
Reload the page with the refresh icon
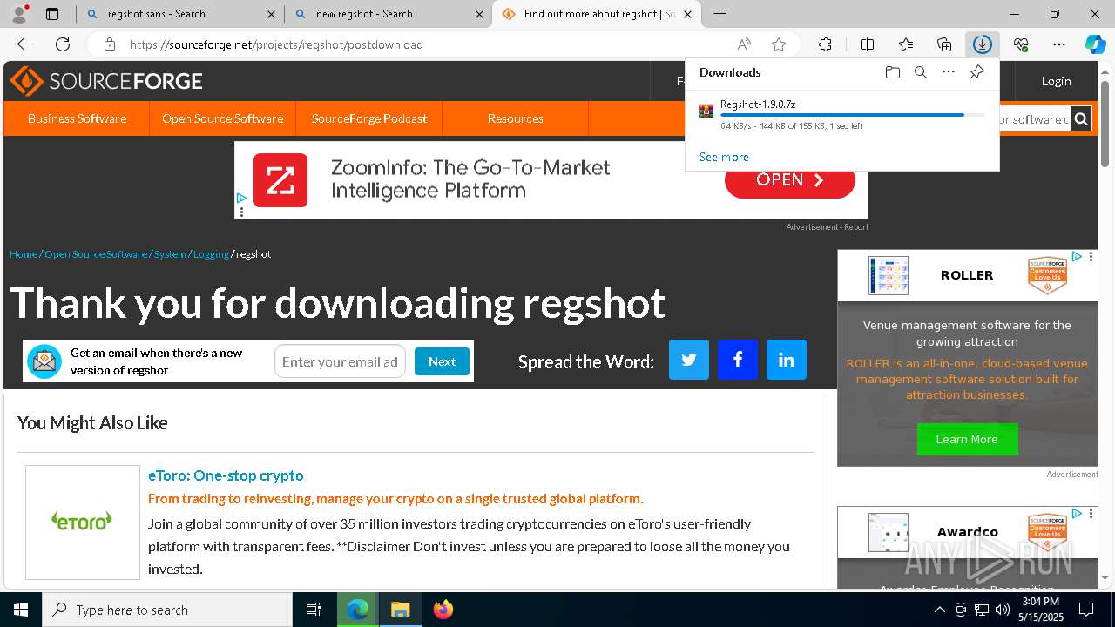(x=63, y=44)
